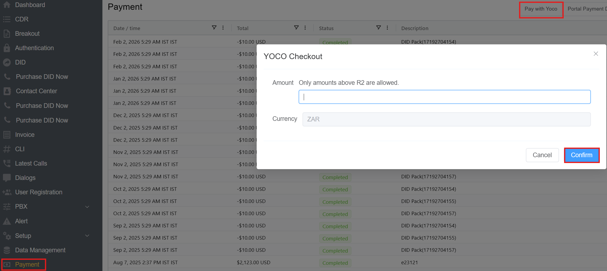The width and height of the screenshot is (607, 271).
Task: Open the Total column filter icon
Action: [x=296, y=28]
